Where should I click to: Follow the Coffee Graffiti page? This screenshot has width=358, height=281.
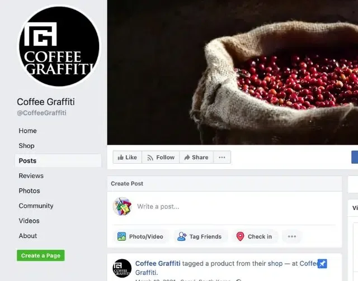161,157
